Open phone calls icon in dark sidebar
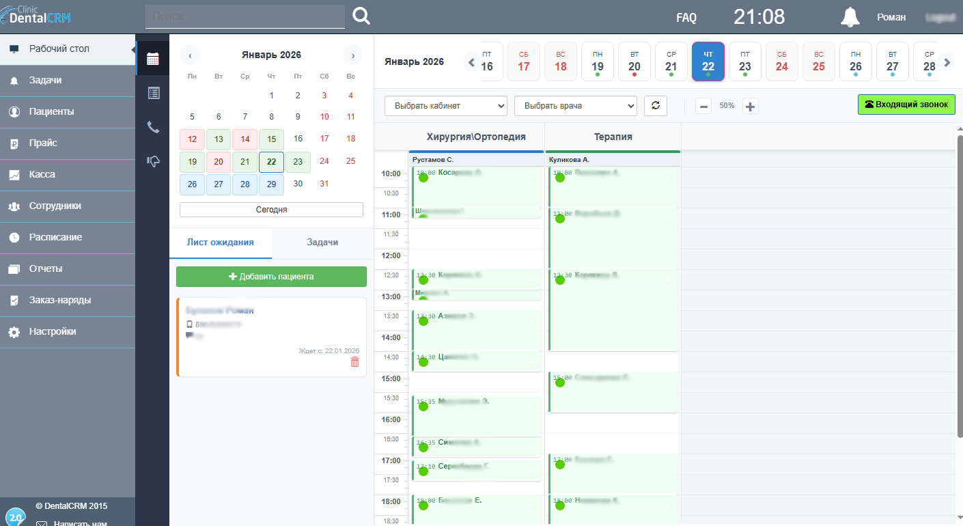 (153, 127)
